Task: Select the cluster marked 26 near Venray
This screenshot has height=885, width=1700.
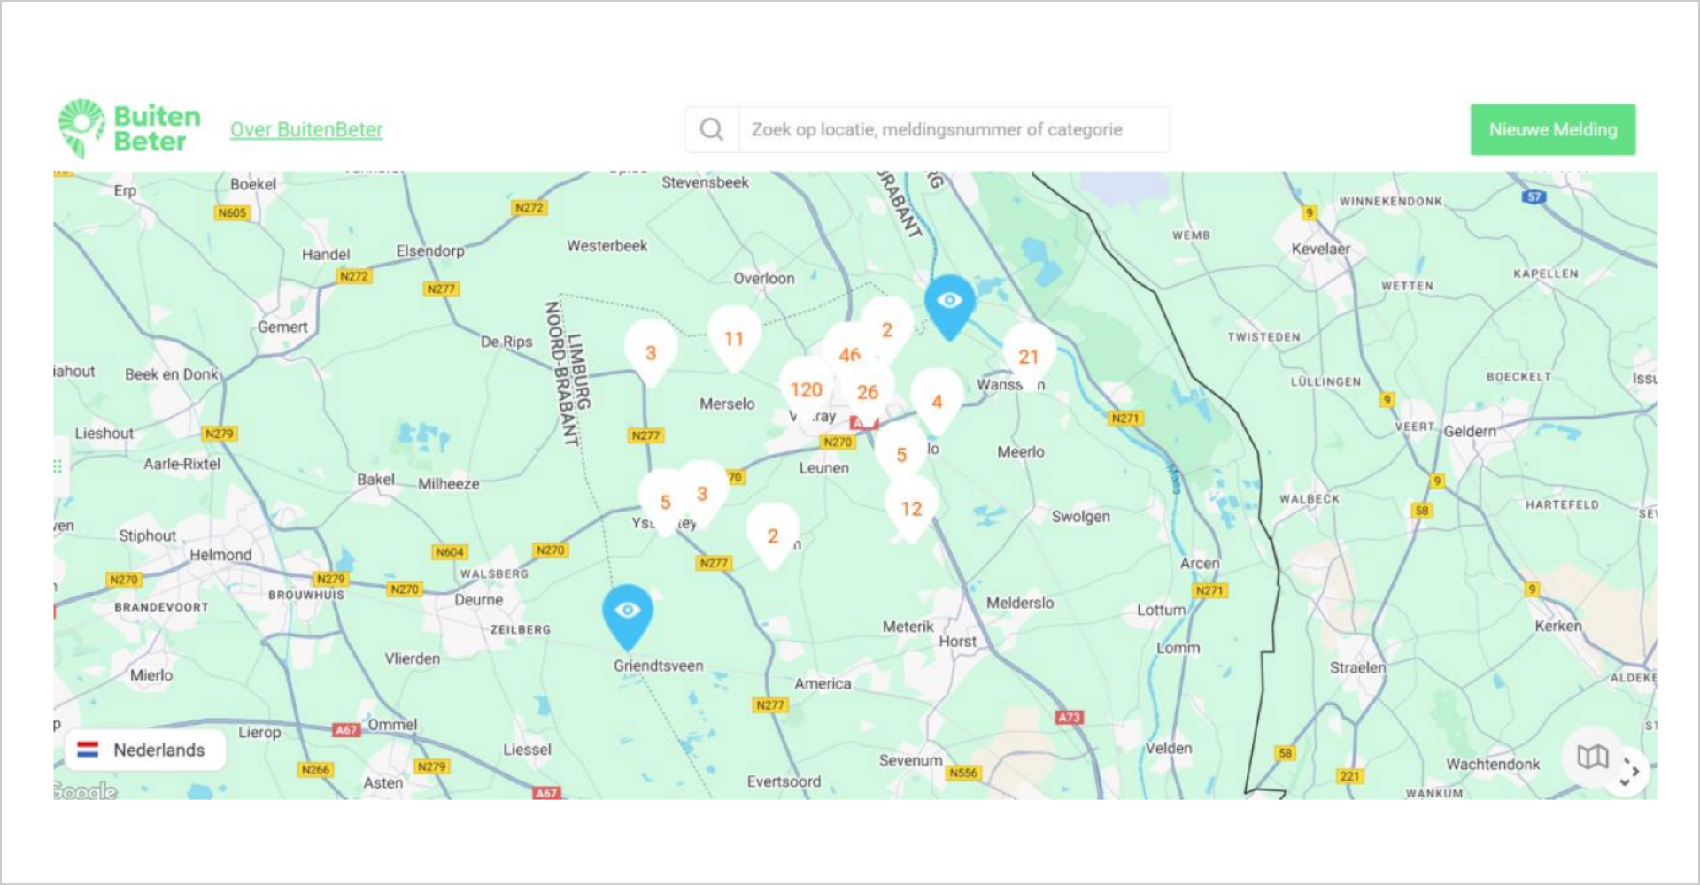Action: coord(868,391)
